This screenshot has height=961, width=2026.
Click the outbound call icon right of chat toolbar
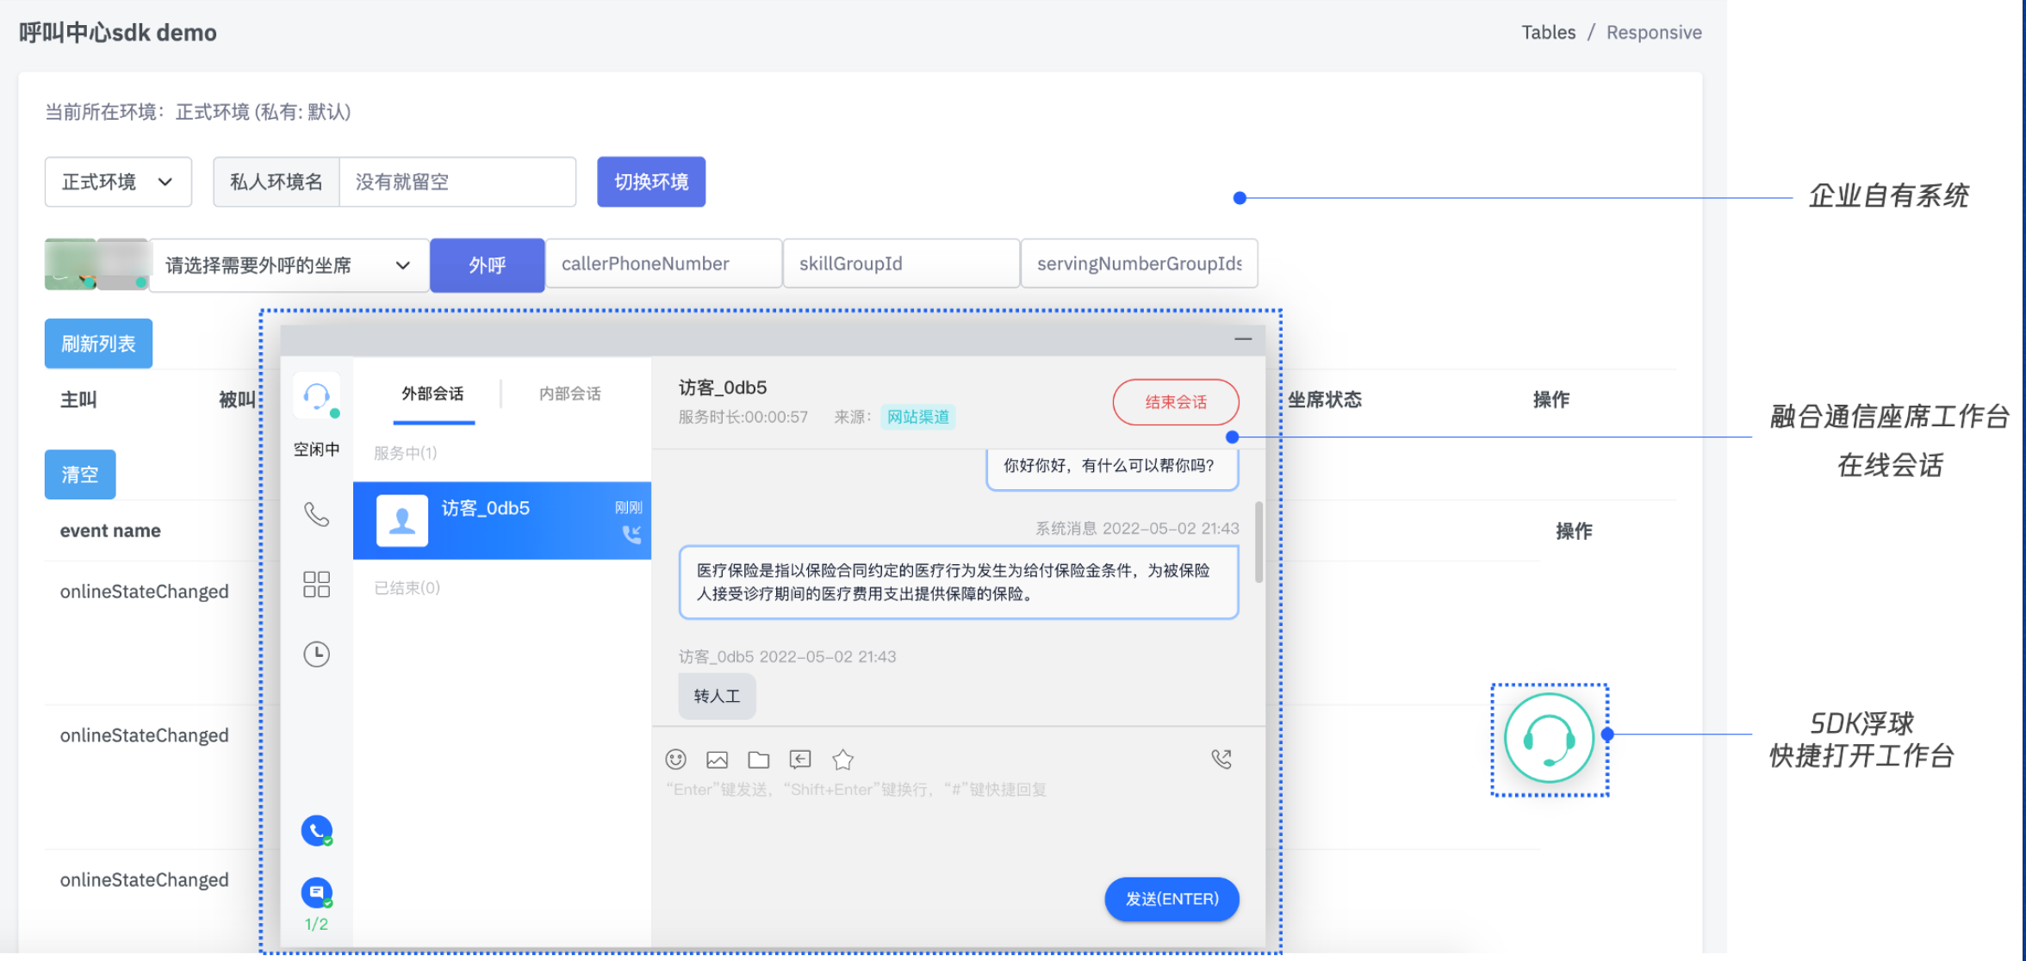(1221, 759)
